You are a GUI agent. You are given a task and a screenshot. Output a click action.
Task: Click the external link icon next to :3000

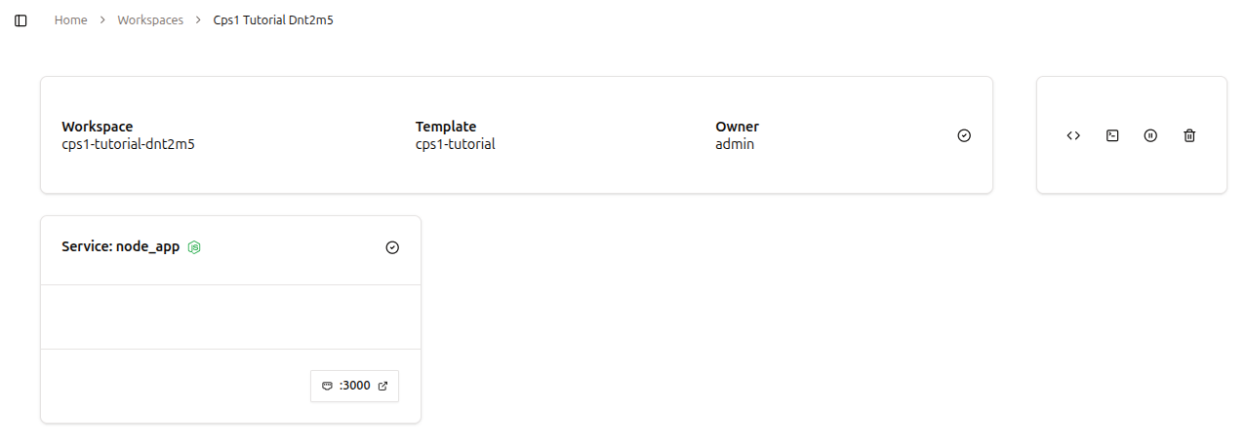point(382,386)
